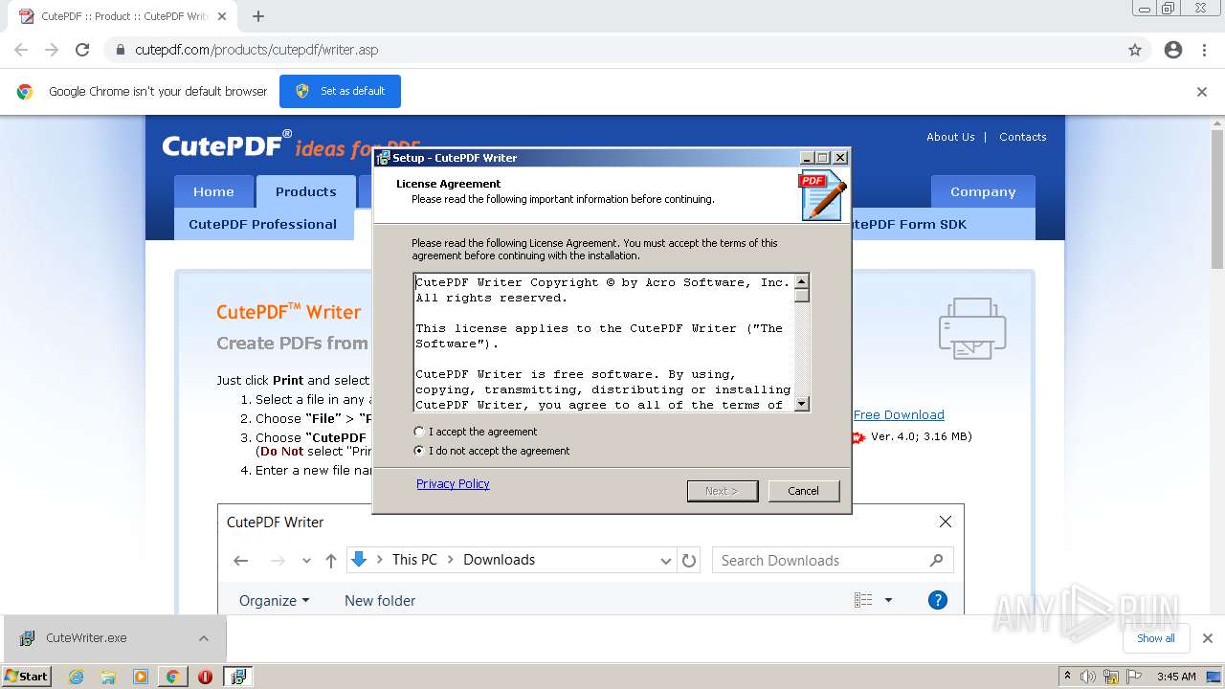Click Show all downloads button
The height and width of the screenshot is (689, 1225).
1156,638
